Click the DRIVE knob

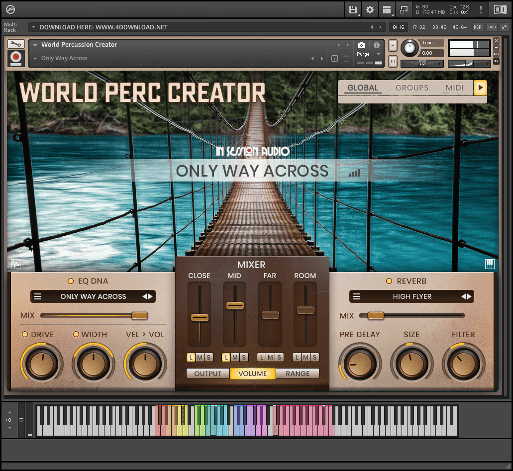point(42,364)
